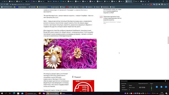Open Firefox from the taskbar
Screen dimensions: 169x95
[40, 93]
